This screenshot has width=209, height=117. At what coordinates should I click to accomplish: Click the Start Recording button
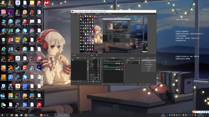(x=148, y=62)
